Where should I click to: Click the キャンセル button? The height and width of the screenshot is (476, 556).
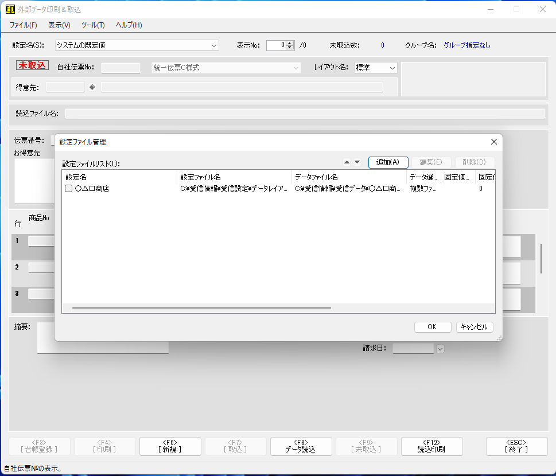click(474, 327)
